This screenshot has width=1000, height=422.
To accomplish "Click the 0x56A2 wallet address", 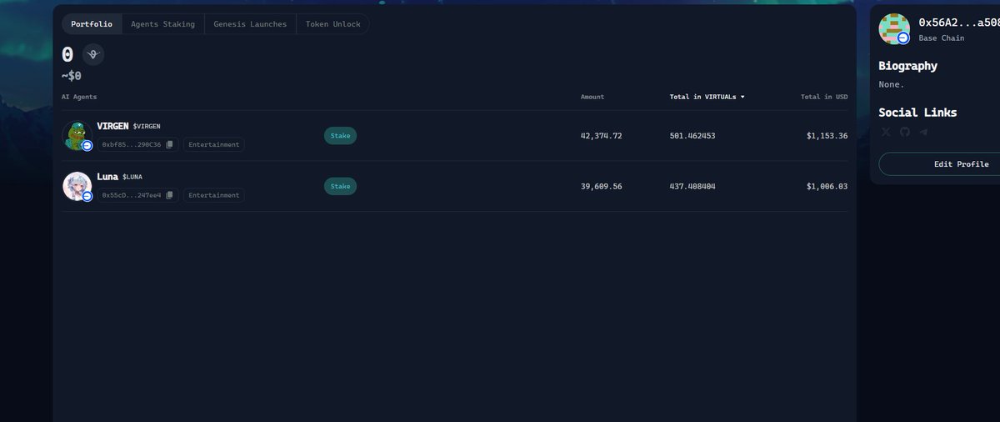I will 958,23.
